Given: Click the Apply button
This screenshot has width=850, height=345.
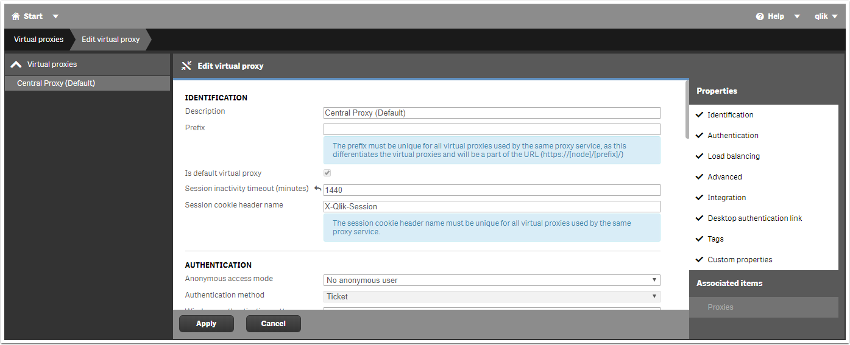Looking at the screenshot, I should 206,324.
